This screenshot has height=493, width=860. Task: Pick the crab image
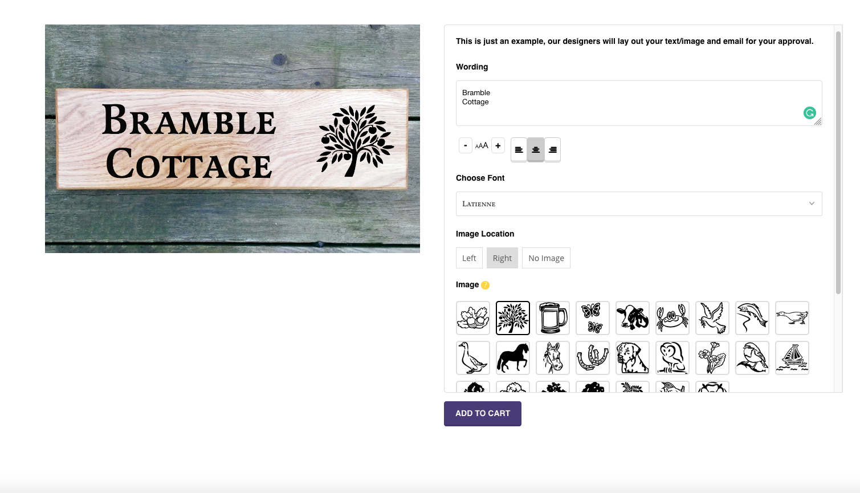672,318
